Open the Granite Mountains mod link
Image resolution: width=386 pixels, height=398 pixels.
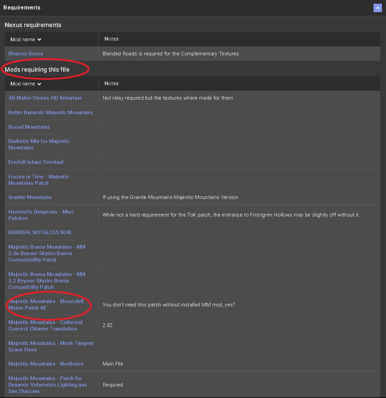click(30, 197)
